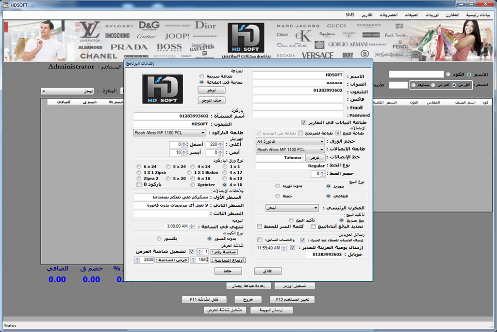
Task: Click the حذف اللوجو button
Action: coord(212,101)
